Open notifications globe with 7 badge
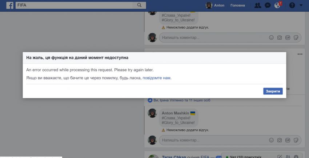 pyautogui.click(x=277, y=5)
